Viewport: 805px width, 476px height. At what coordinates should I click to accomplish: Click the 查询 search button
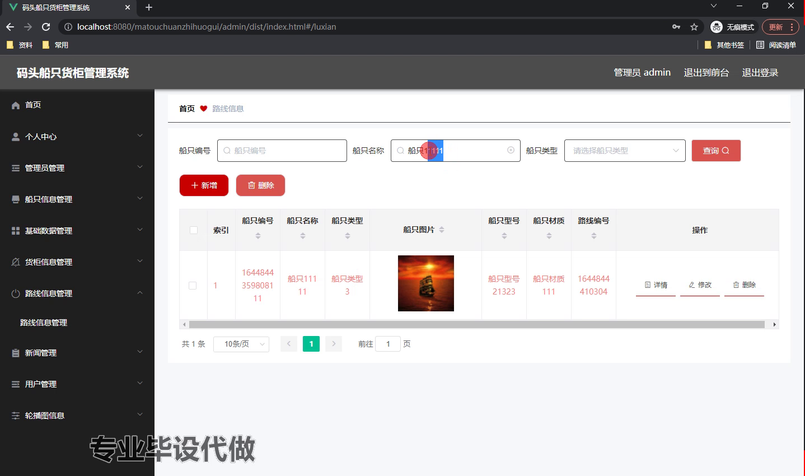(716, 151)
